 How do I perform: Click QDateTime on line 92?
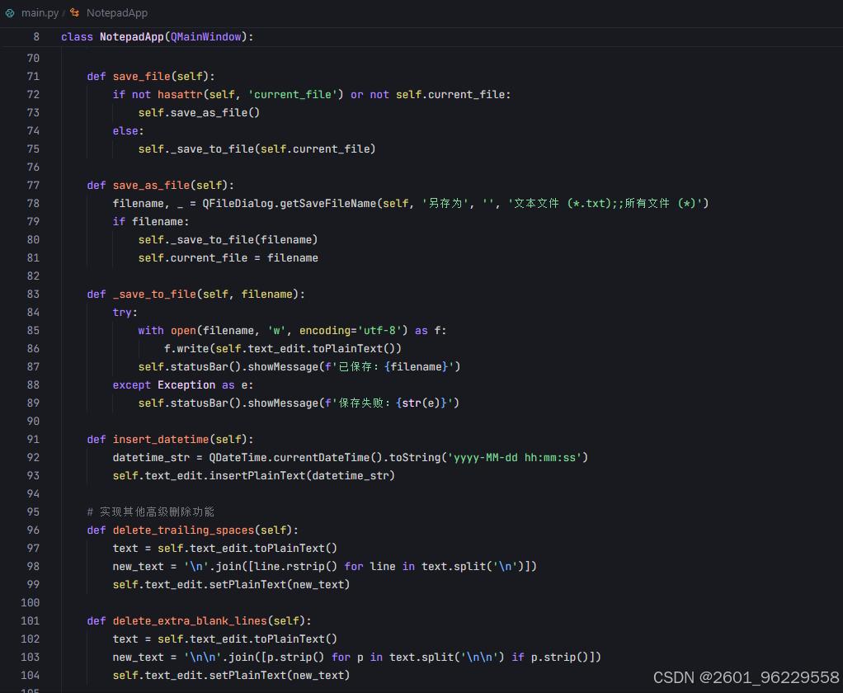click(238, 458)
